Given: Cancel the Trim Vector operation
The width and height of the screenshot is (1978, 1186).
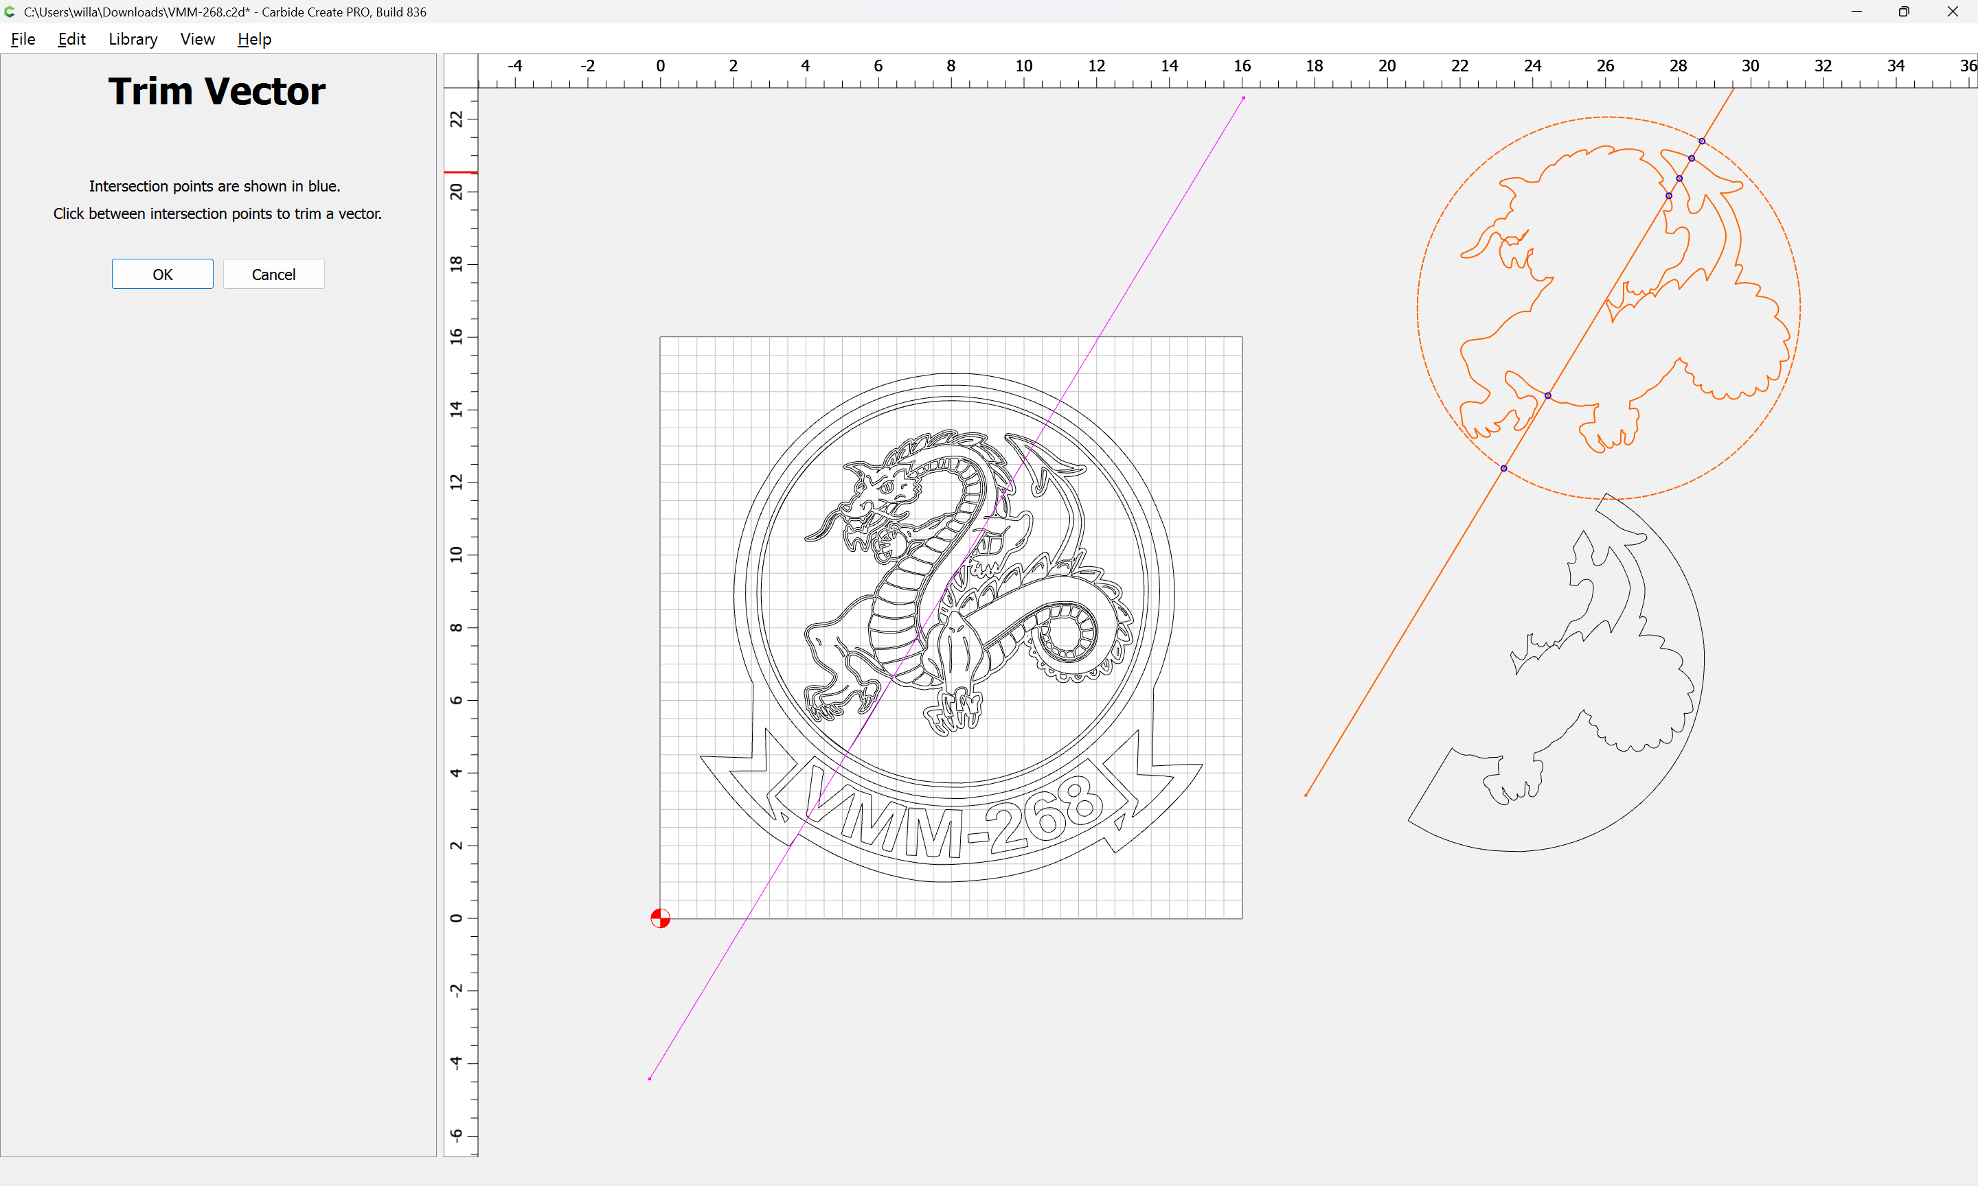Looking at the screenshot, I should point(273,274).
